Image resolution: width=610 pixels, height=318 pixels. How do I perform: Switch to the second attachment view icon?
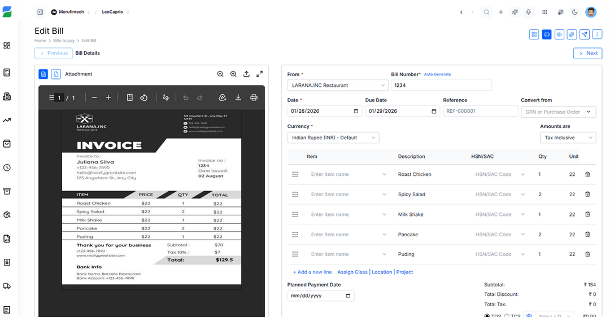click(x=56, y=74)
